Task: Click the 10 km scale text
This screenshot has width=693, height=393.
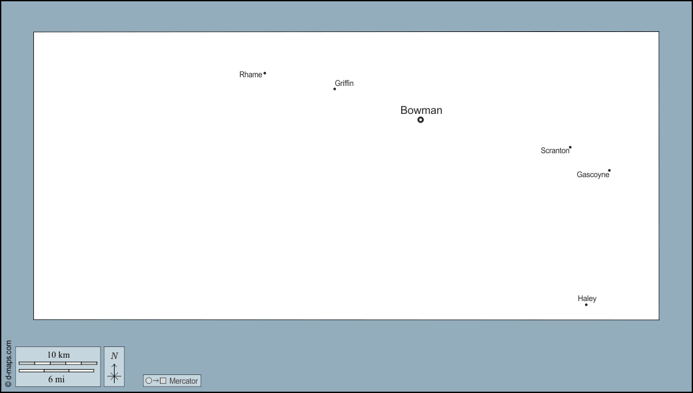Action: (x=58, y=355)
